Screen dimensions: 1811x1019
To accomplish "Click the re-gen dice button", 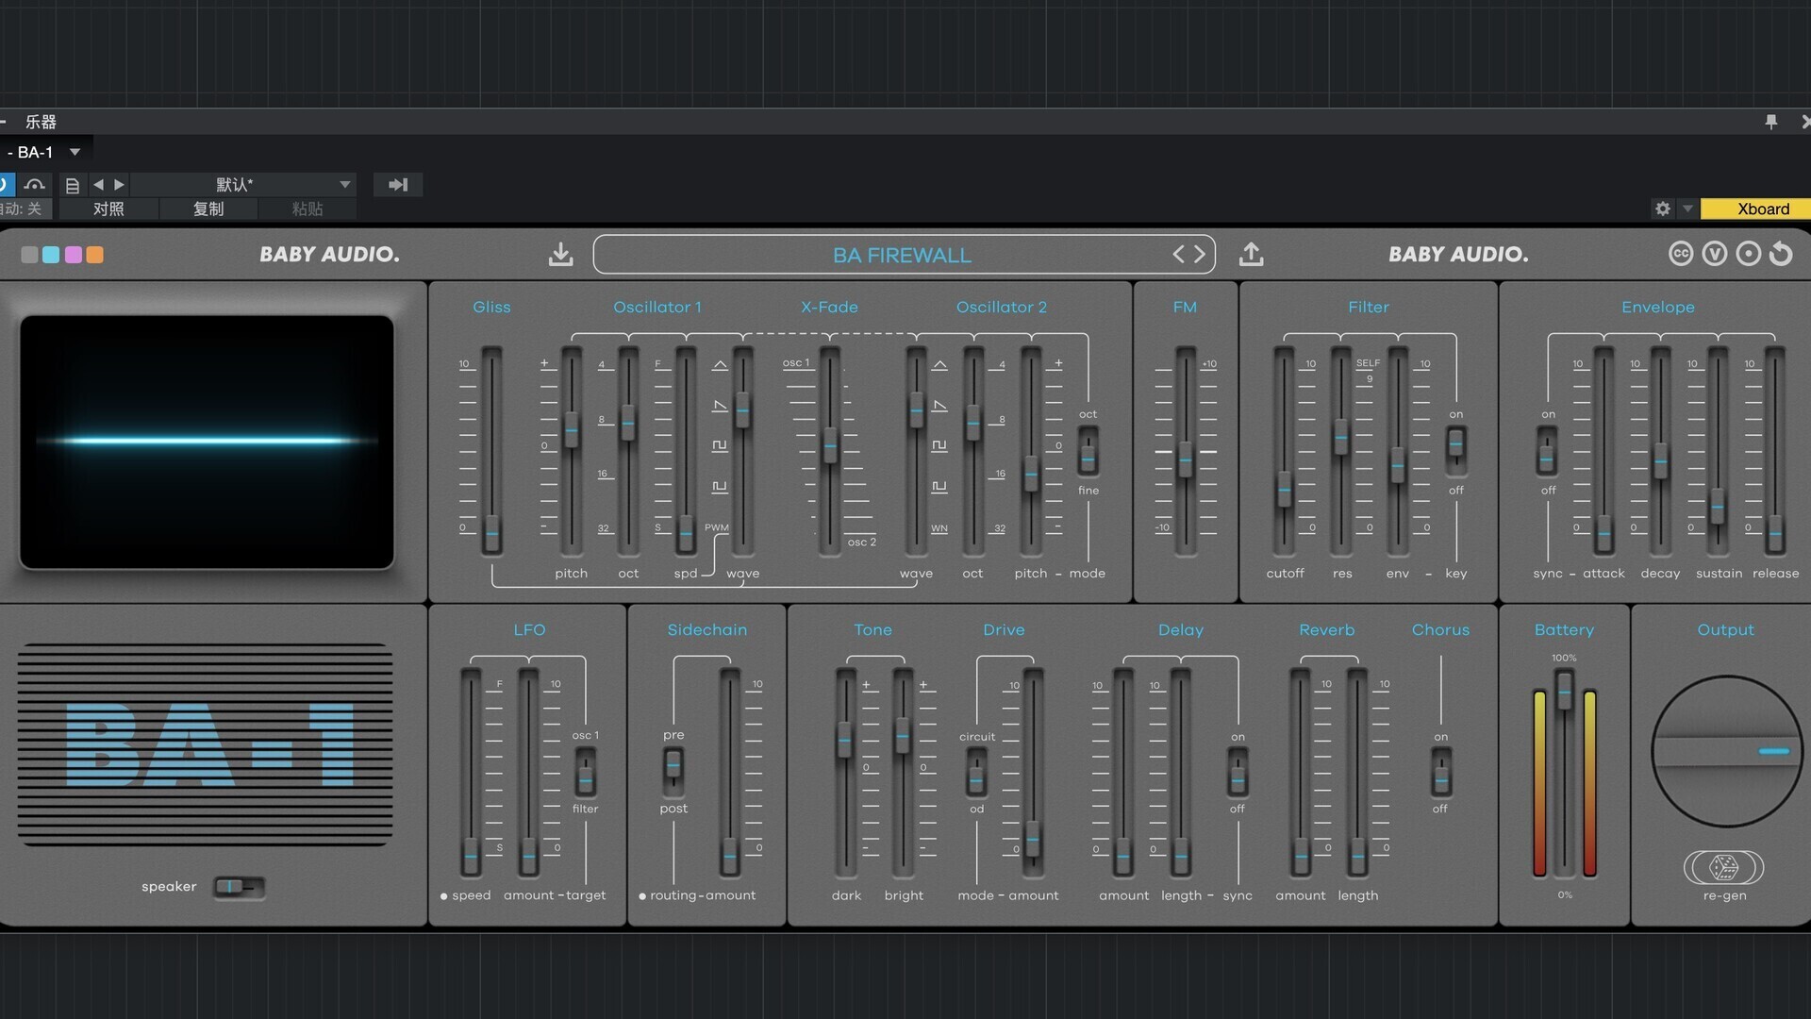I will point(1724,866).
